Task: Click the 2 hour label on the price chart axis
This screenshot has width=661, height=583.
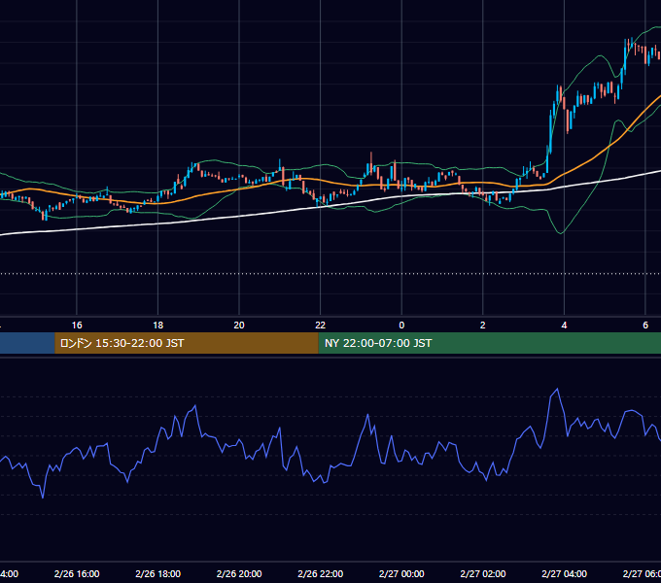Action: click(x=483, y=326)
